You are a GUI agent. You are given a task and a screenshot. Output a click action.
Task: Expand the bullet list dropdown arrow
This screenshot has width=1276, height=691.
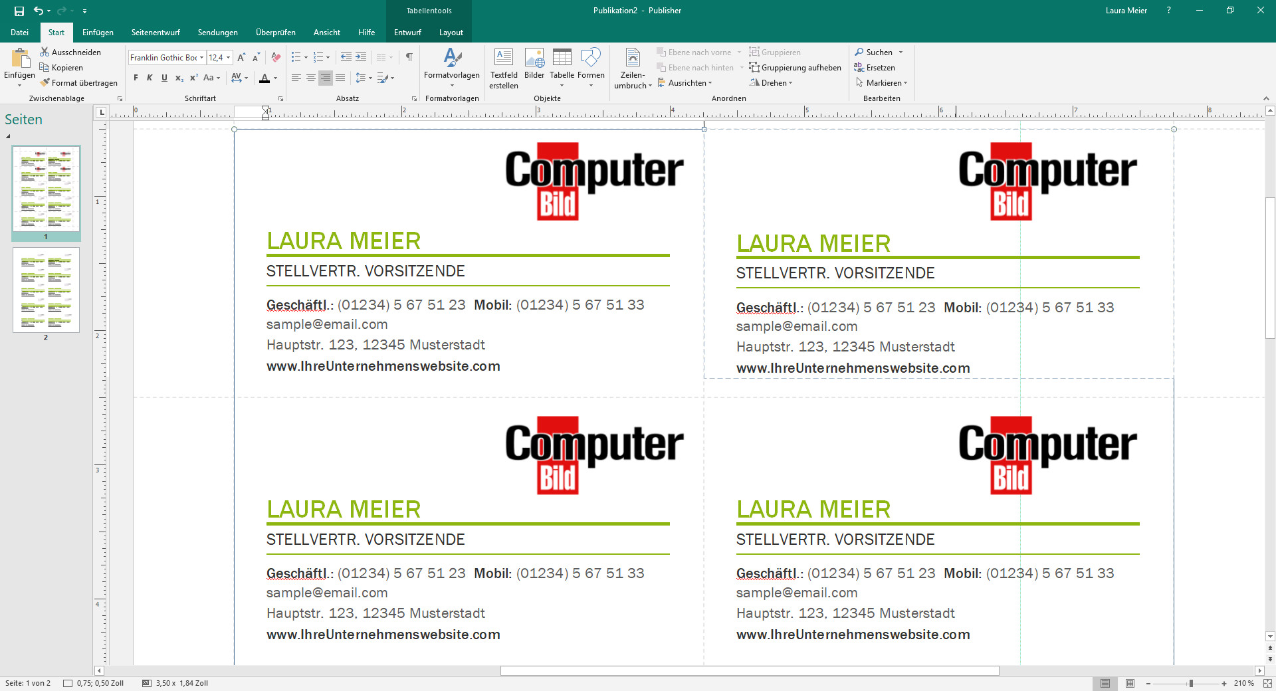tap(306, 58)
